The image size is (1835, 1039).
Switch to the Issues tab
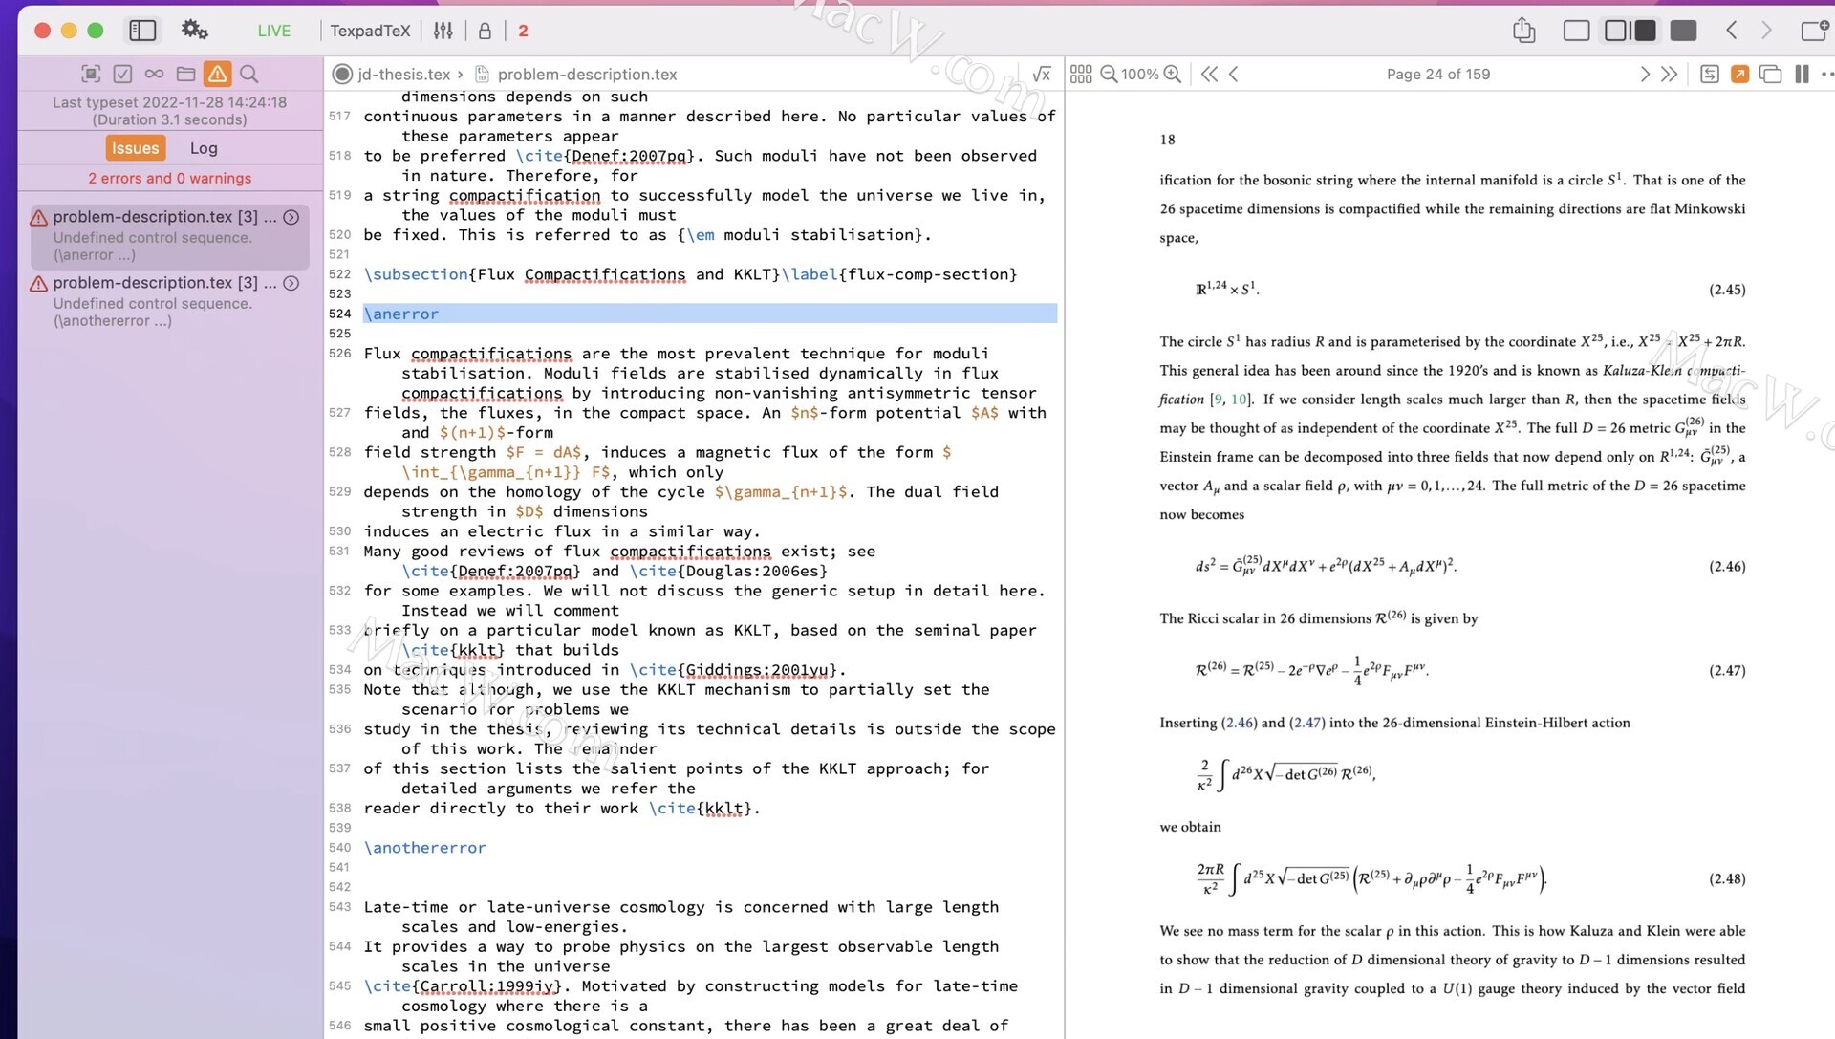click(135, 148)
